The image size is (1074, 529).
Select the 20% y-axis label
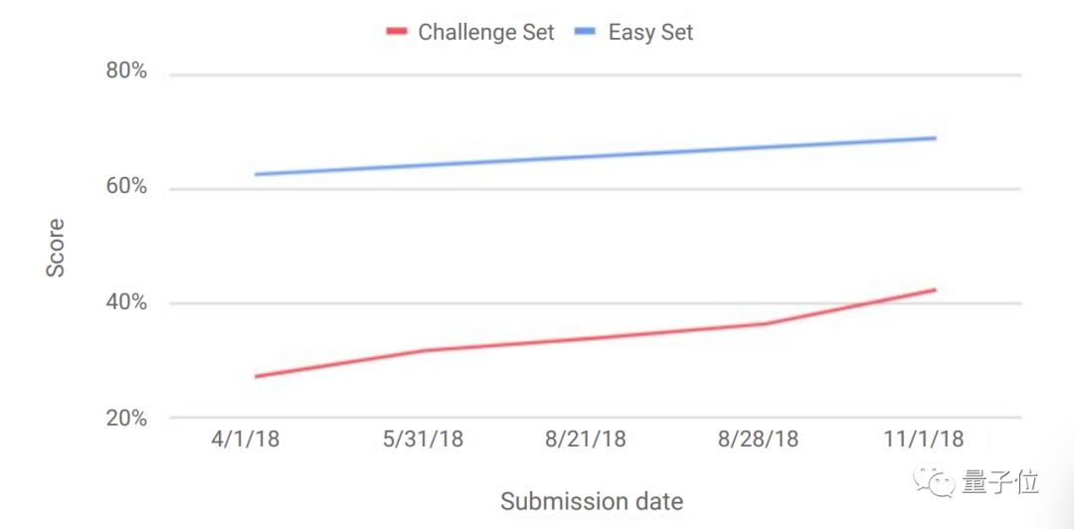(126, 418)
